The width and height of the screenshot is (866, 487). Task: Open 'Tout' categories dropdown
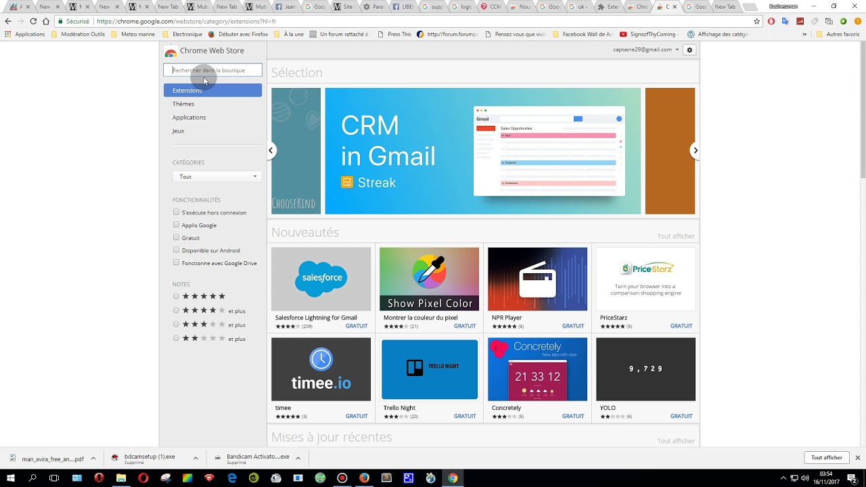pyautogui.click(x=217, y=177)
